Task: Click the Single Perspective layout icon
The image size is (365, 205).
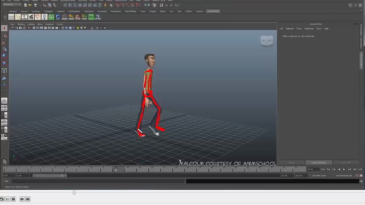Action: 4,101
